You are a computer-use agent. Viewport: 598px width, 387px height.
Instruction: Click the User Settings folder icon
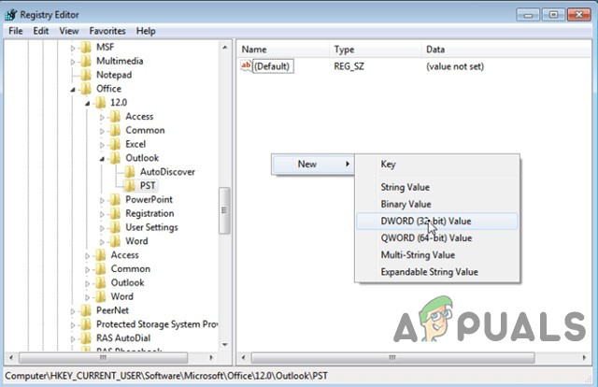115,227
